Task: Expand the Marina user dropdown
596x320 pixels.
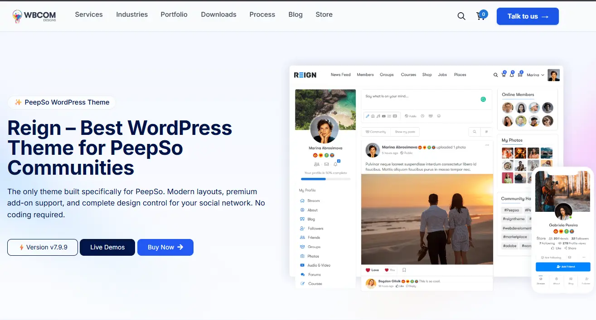Action: [x=535, y=75]
